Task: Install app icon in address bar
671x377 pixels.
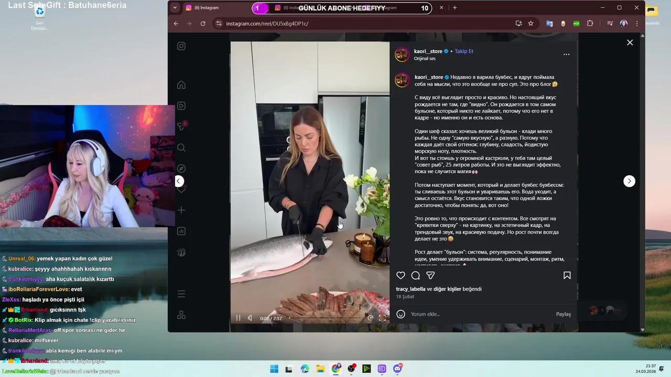Action: [518, 24]
